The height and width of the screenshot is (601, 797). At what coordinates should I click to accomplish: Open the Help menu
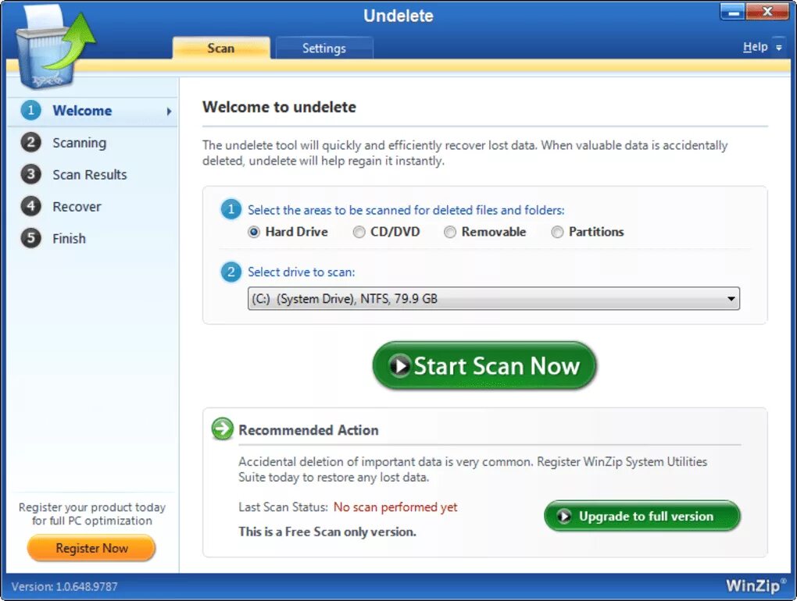pos(755,47)
